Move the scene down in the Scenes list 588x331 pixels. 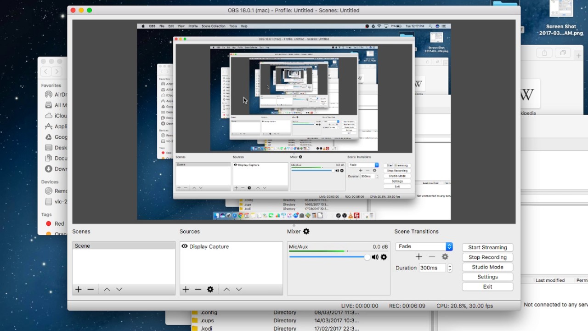click(119, 289)
